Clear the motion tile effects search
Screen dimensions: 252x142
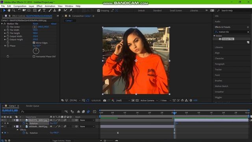pyautogui.click(x=248, y=32)
